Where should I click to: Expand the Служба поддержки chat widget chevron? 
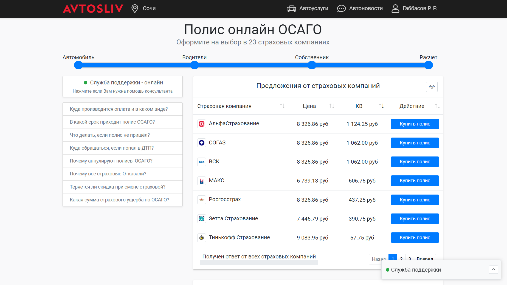(x=494, y=270)
